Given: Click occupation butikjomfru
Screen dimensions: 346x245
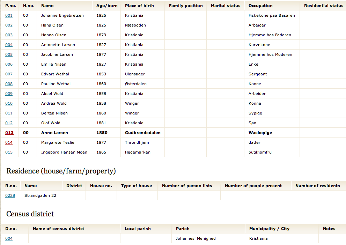Looking at the screenshot, I should click(260, 152).
